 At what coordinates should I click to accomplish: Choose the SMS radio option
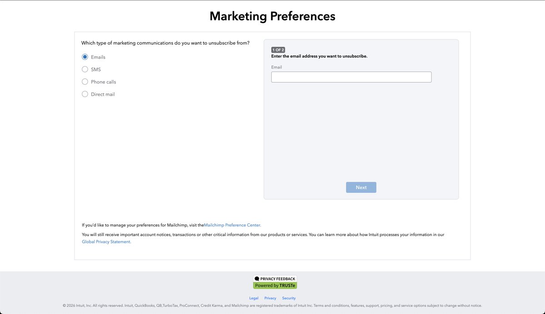click(85, 69)
